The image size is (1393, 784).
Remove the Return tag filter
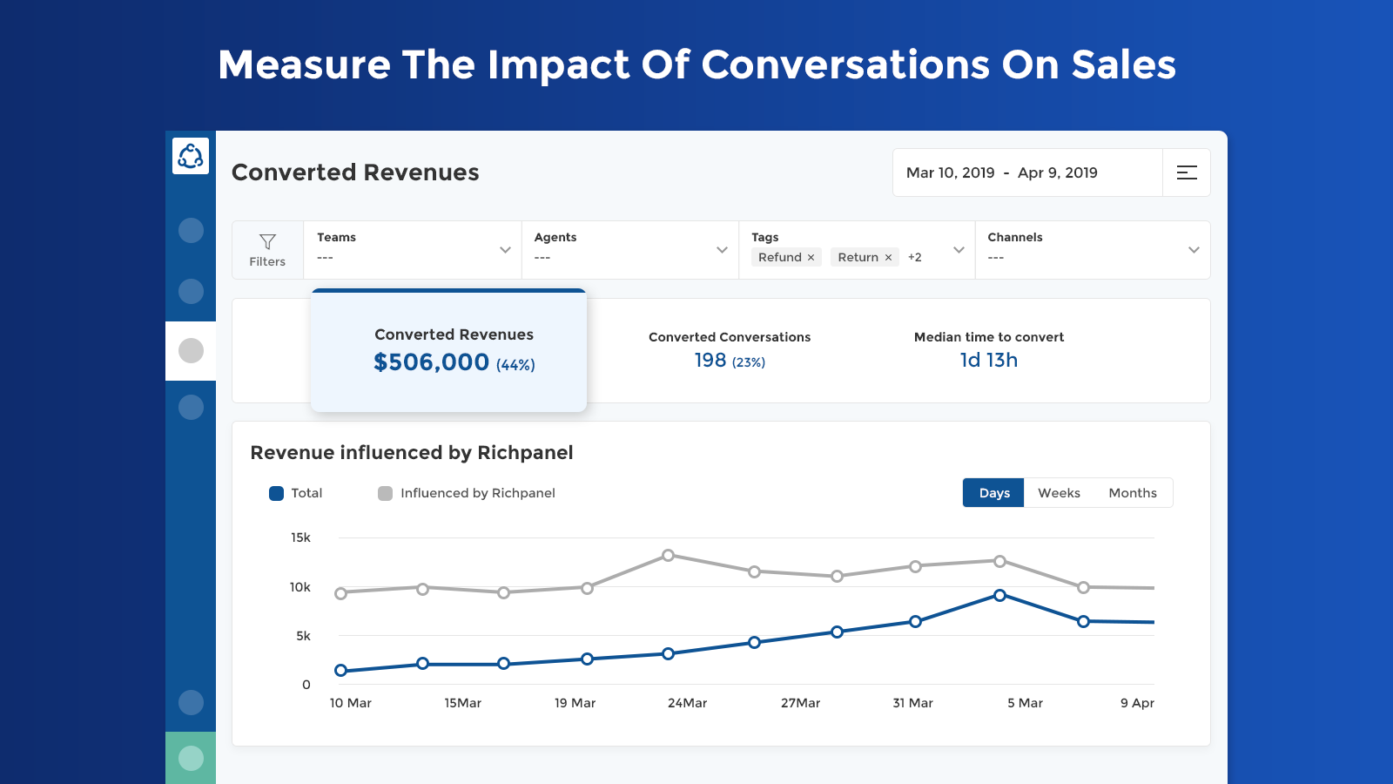[888, 258]
